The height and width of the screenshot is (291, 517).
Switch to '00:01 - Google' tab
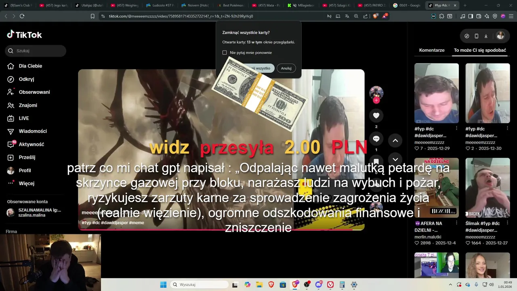point(406,5)
